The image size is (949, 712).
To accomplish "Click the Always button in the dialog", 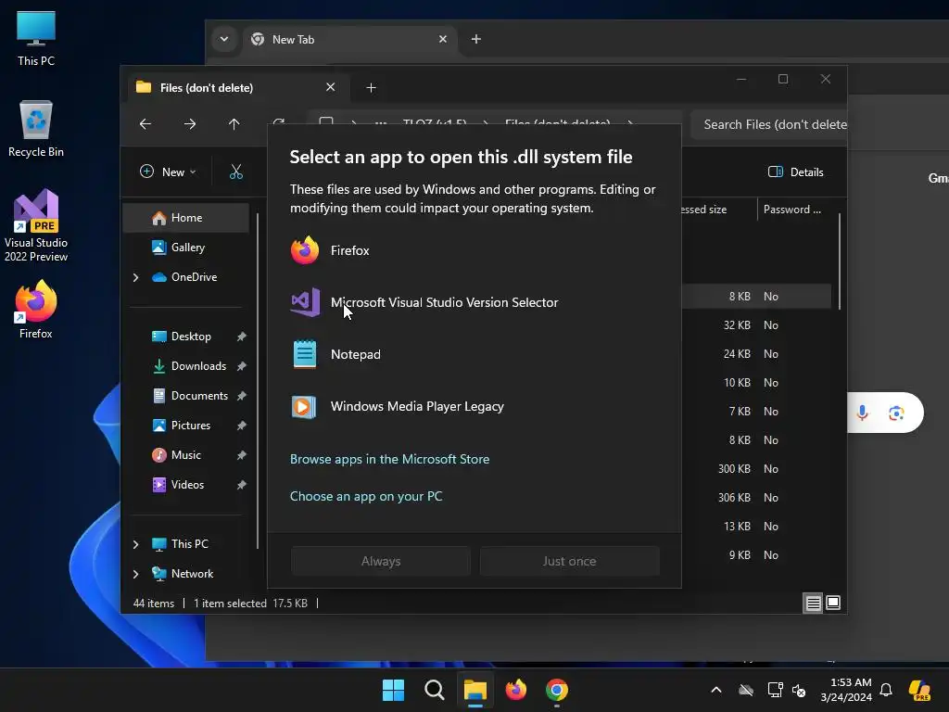I will coord(381,561).
